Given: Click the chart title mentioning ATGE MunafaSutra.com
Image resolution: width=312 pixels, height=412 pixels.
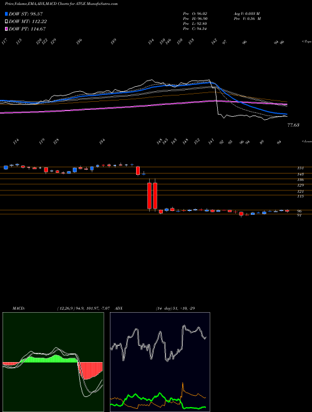Looking at the screenshot, I should click(x=61, y=4).
